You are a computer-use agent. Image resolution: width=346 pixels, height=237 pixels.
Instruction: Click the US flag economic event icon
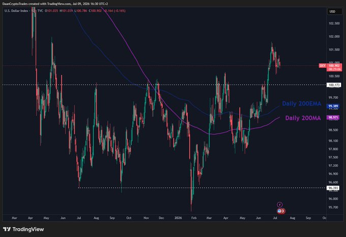pos(280,211)
